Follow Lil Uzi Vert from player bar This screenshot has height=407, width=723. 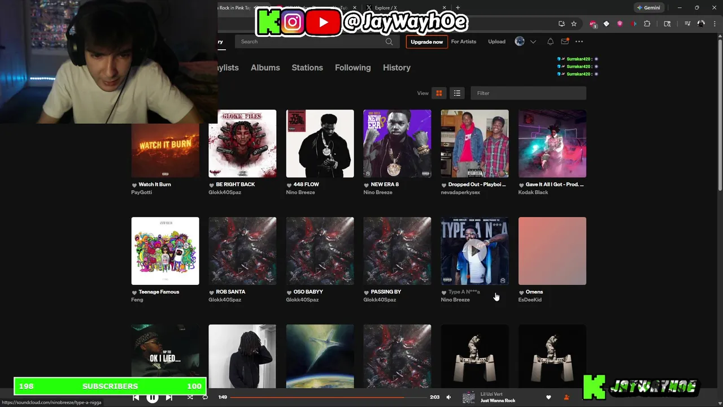coord(567,397)
